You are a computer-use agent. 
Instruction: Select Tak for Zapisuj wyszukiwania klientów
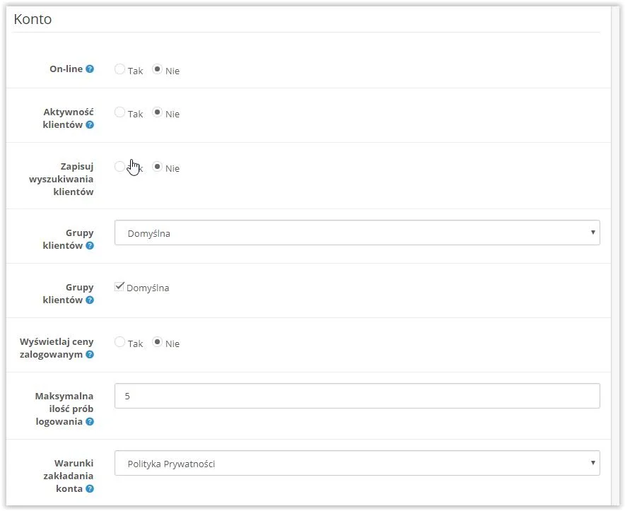pos(120,167)
